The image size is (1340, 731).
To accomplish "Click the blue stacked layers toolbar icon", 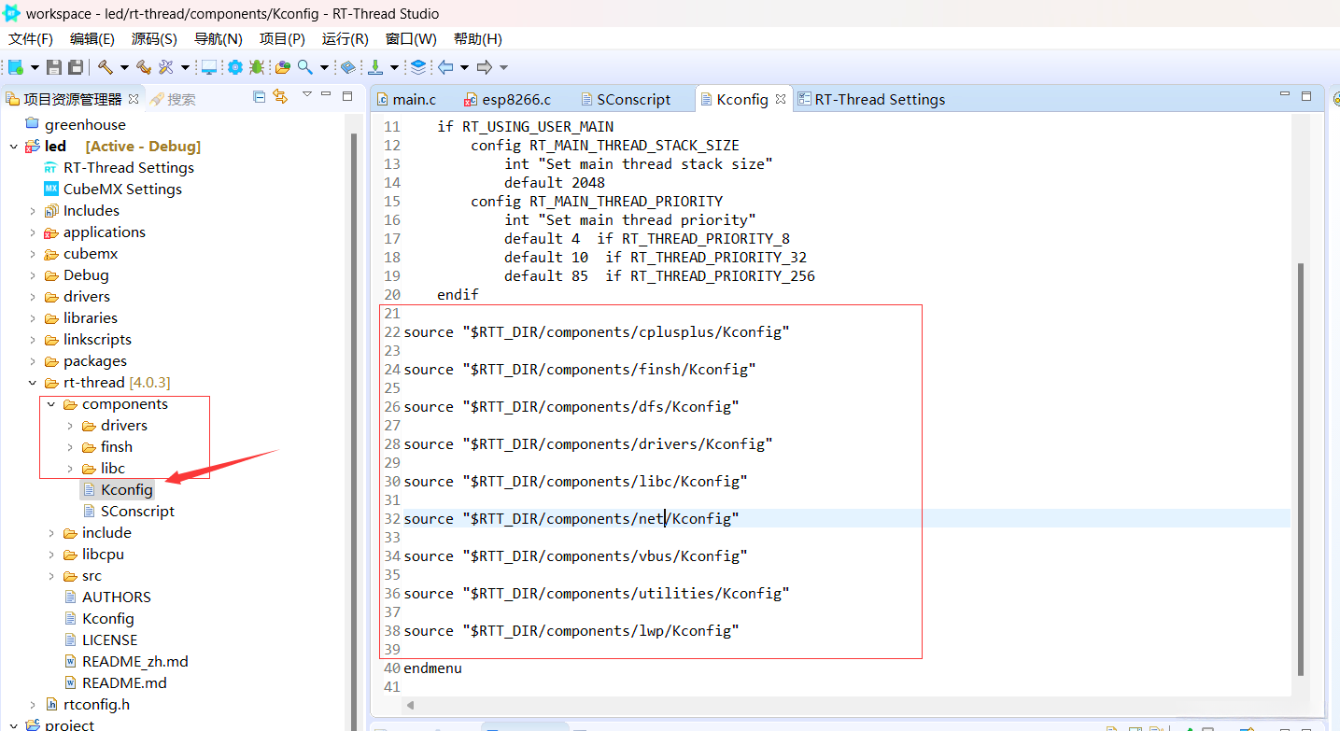I will [418, 67].
